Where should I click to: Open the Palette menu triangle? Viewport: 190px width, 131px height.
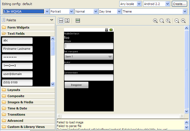click(52, 20)
